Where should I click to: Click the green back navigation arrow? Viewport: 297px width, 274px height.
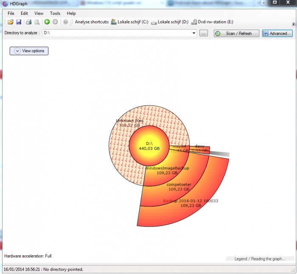click(47, 22)
